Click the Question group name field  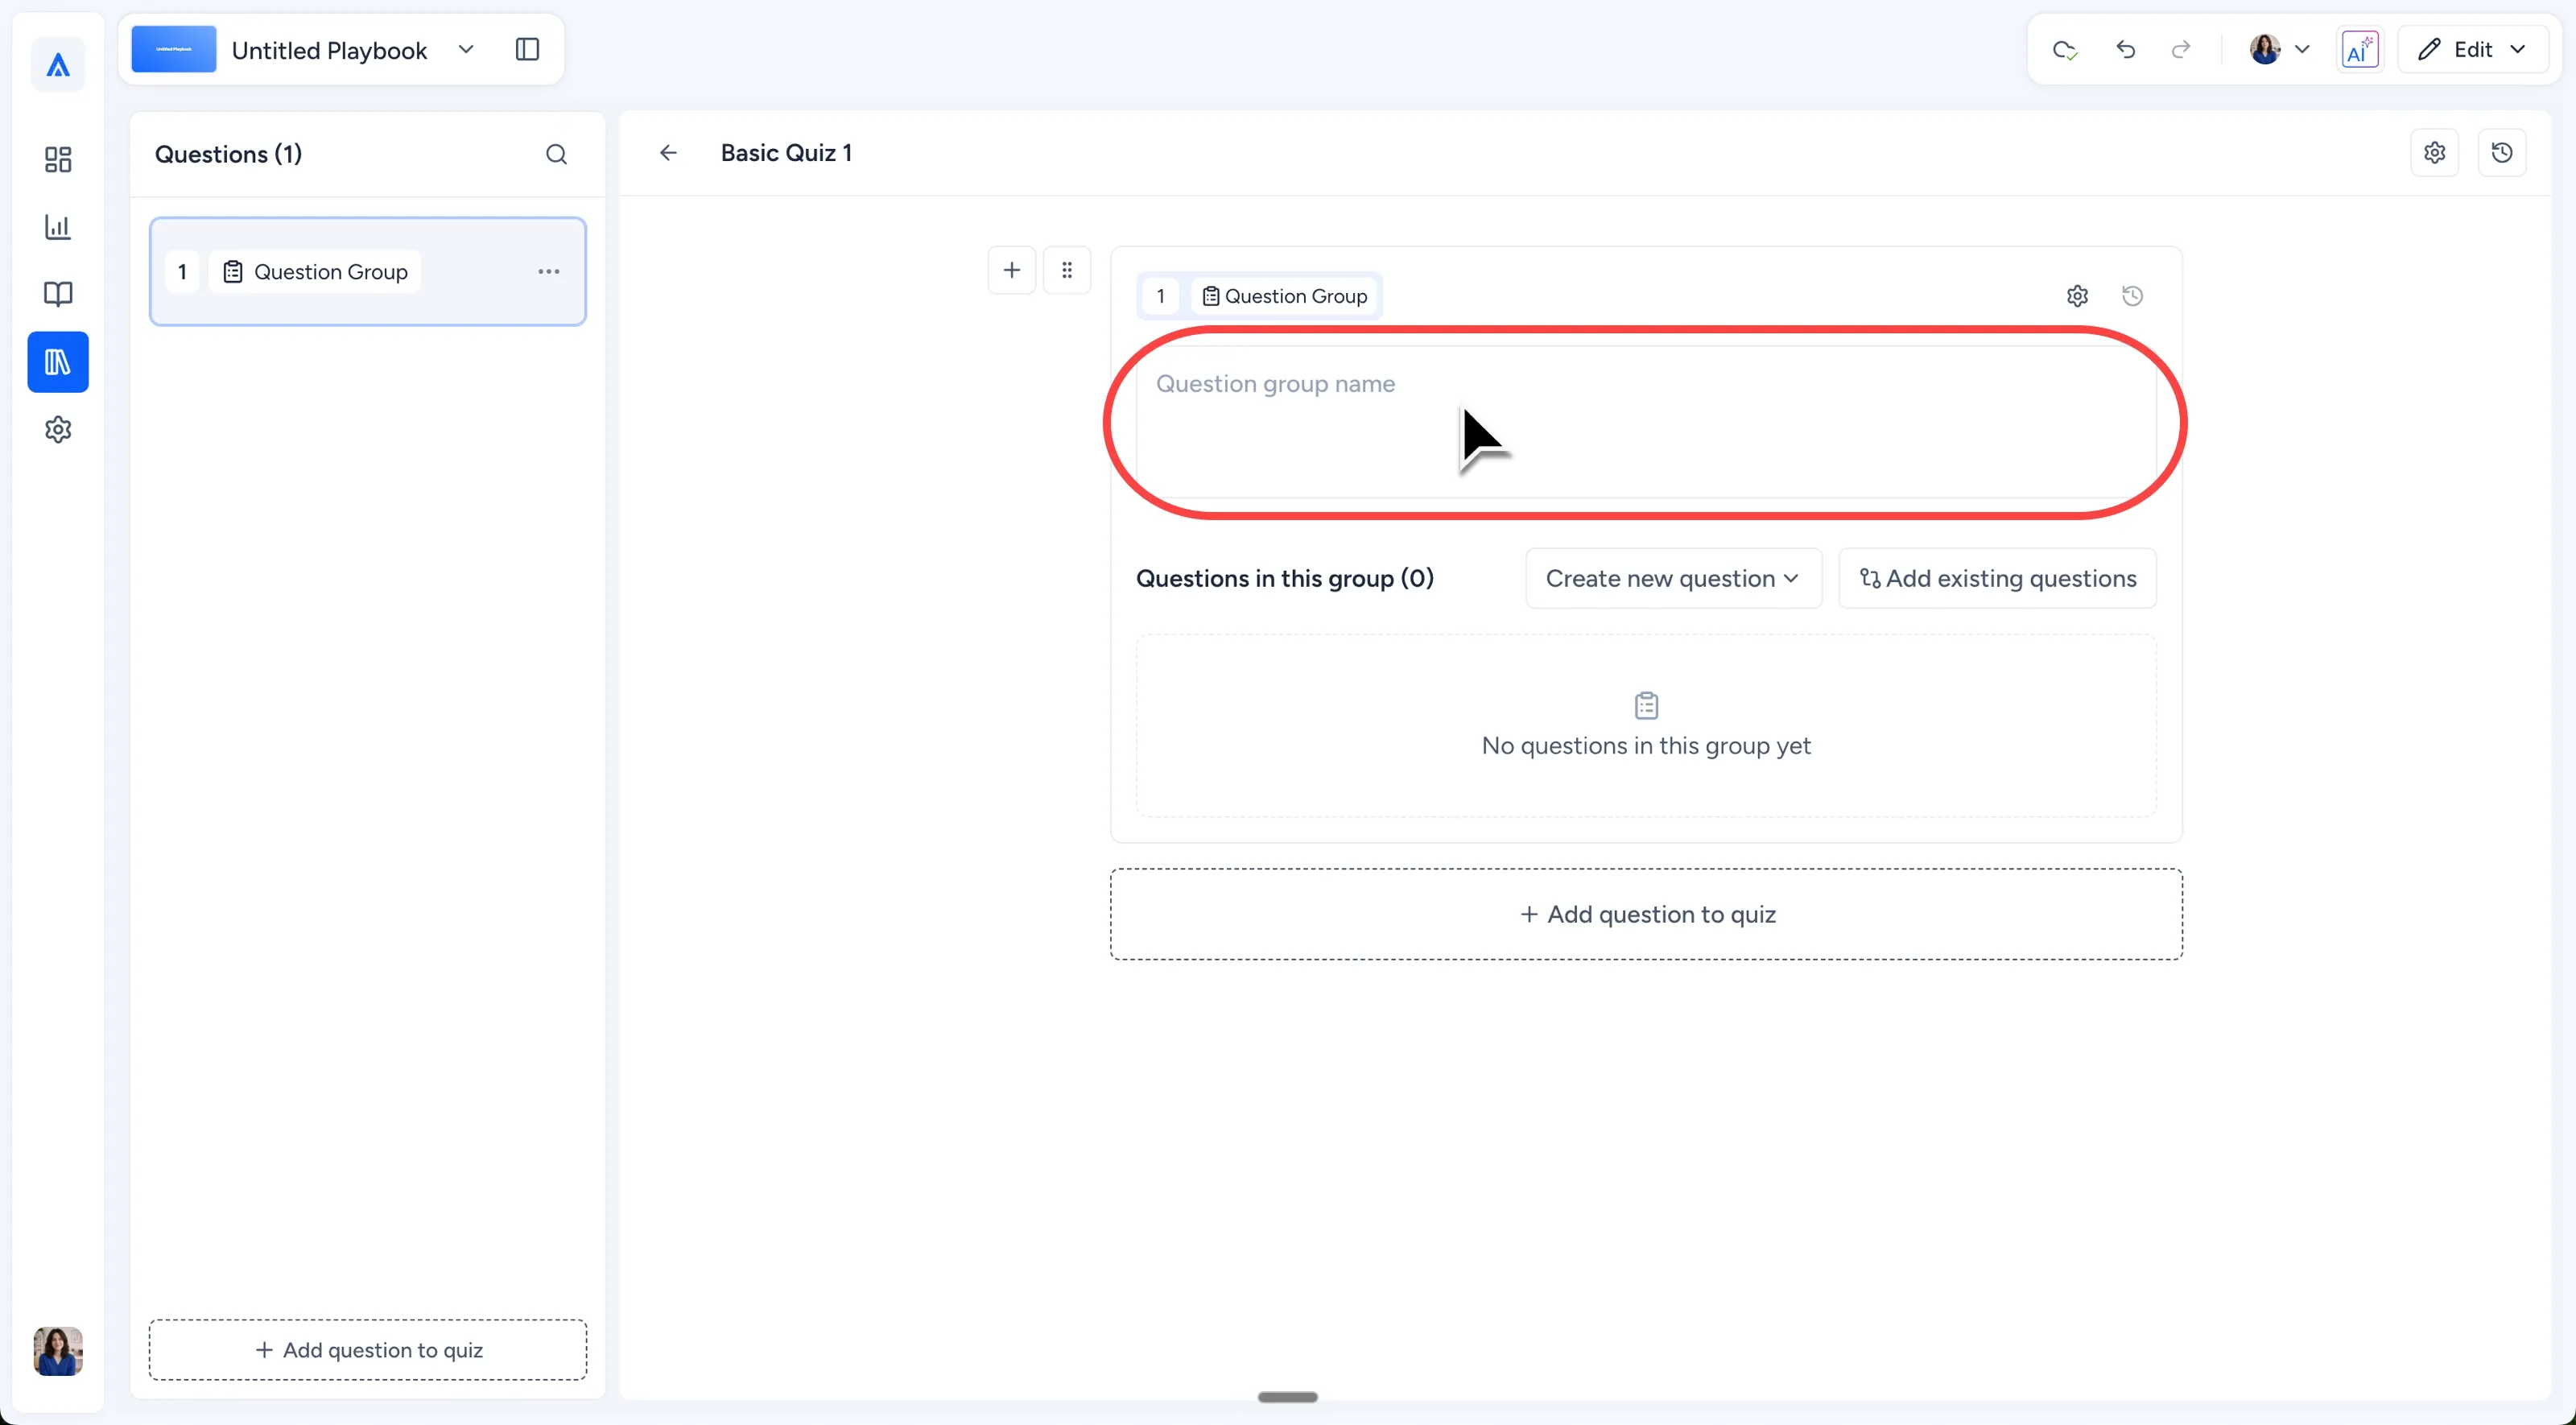1646,422
